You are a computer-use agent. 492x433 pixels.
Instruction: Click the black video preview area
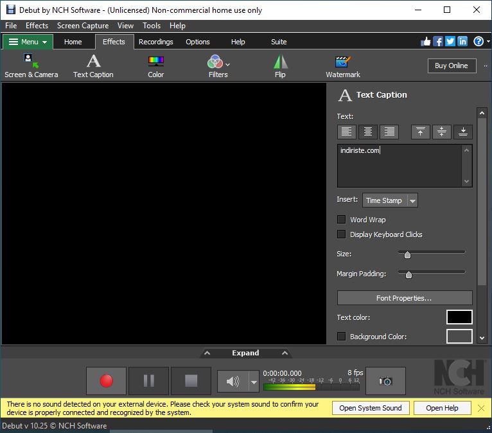(164, 214)
